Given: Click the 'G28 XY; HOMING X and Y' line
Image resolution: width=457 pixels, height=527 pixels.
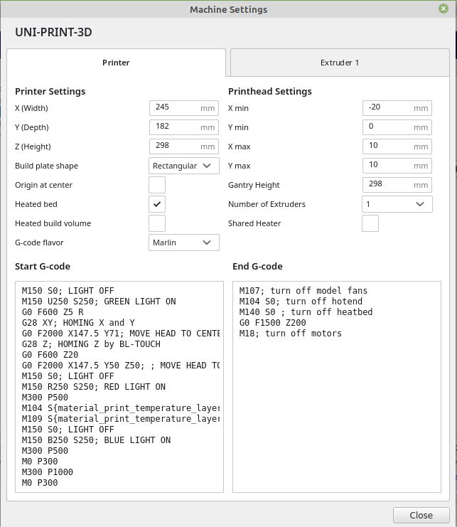Looking at the screenshot, I should click(x=78, y=323).
